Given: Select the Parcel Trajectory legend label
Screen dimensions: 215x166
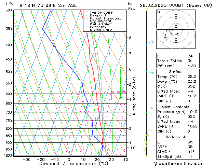Looking at the screenshot, I should coord(106,18).
